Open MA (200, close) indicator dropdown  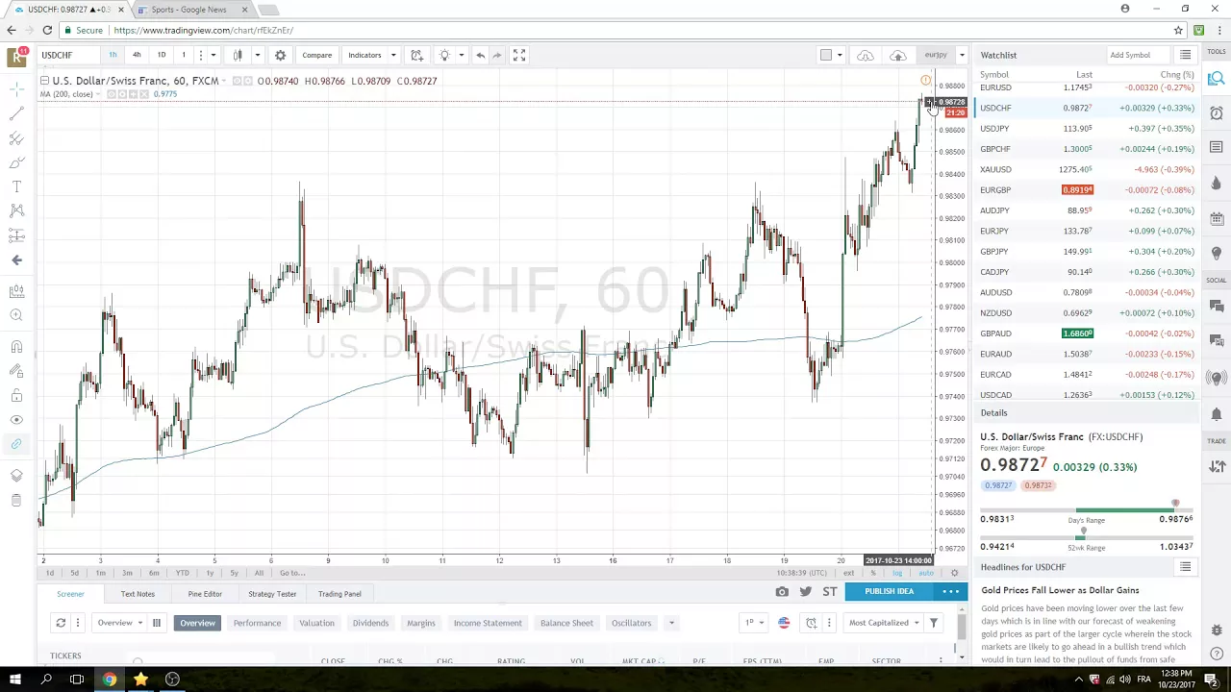100,94
